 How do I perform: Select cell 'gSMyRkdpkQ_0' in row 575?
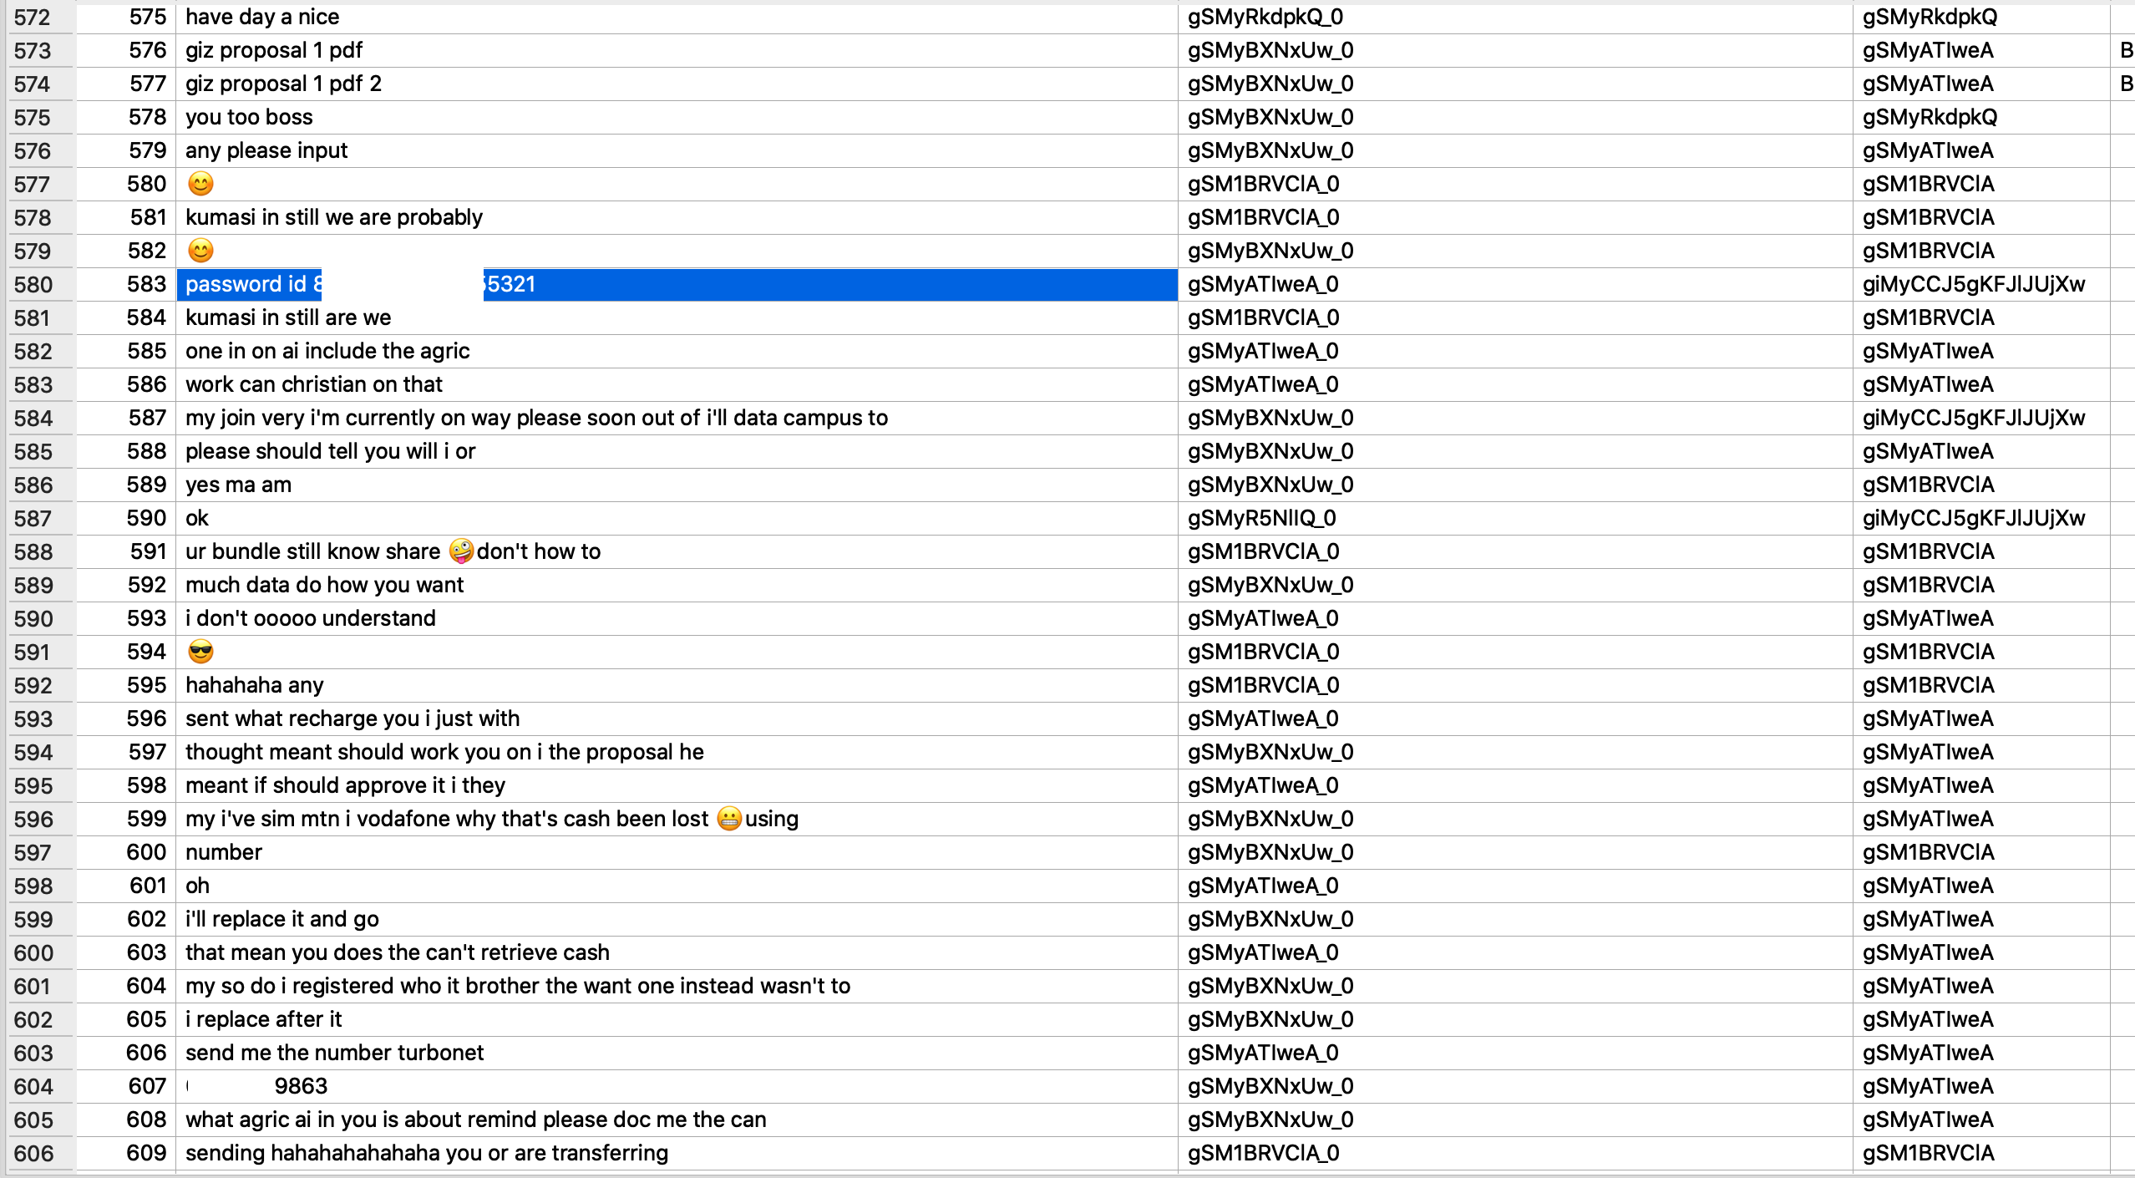coord(1515,17)
